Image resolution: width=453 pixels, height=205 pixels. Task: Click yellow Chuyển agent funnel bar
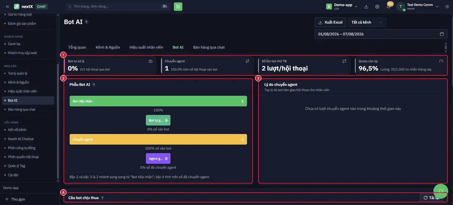point(158,139)
